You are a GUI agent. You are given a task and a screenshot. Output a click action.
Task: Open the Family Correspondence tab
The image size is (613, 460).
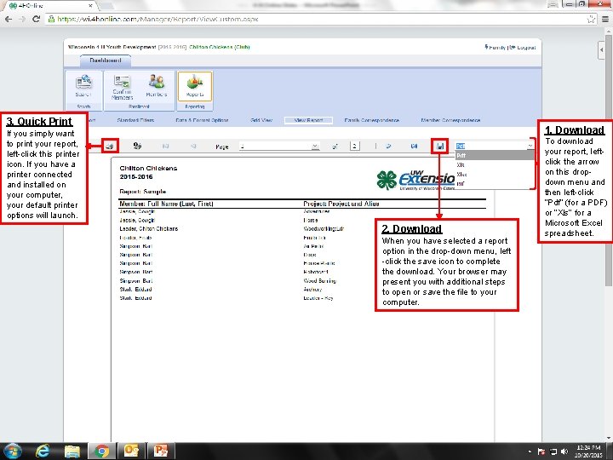[x=372, y=120]
